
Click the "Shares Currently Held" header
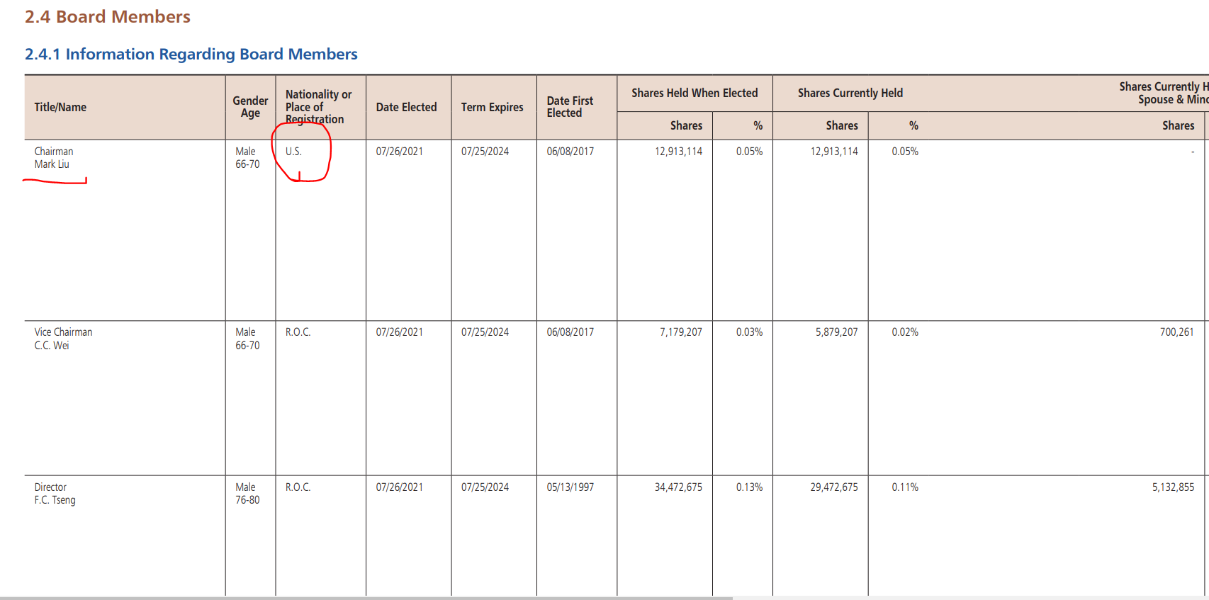point(850,93)
